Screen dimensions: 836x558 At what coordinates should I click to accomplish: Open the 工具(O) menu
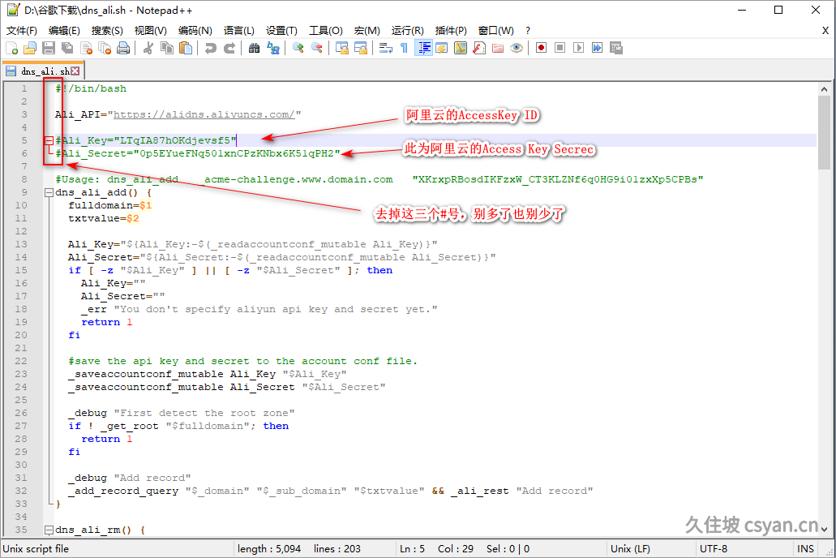click(325, 30)
